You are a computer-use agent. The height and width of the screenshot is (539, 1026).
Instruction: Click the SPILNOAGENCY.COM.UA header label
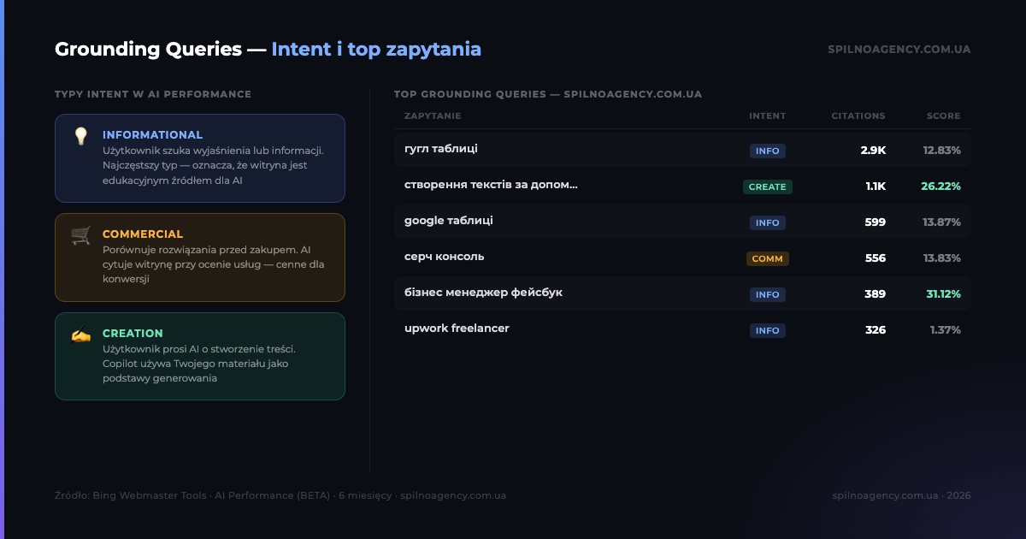[899, 50]
